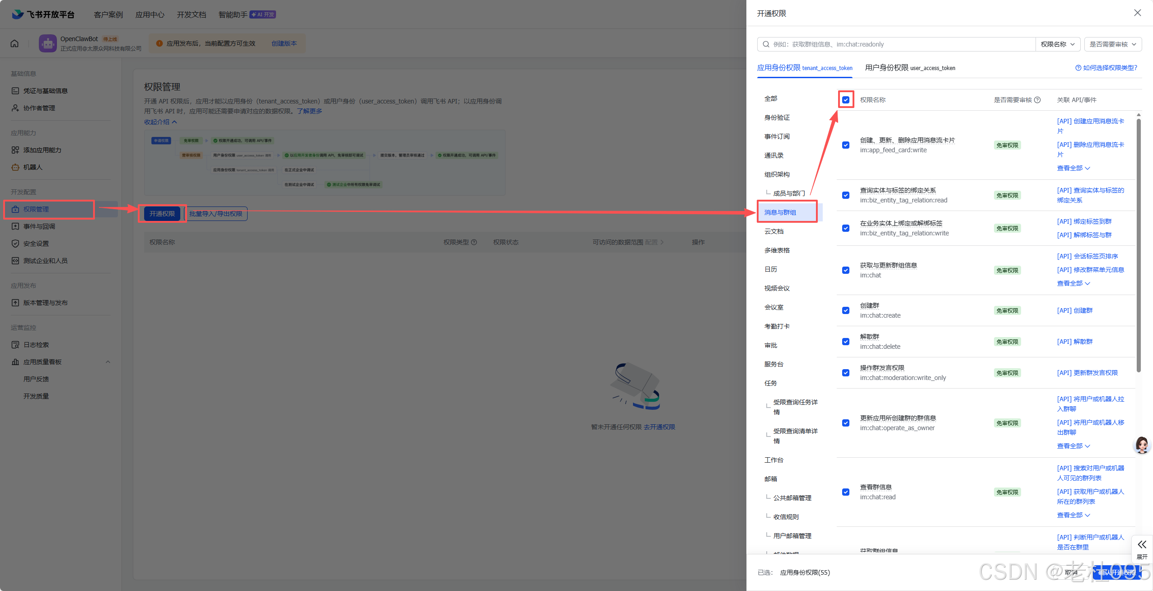Click the 创建版本 link in banner
This screenshot has width=1153, height=591.
[x=284, y=43]
